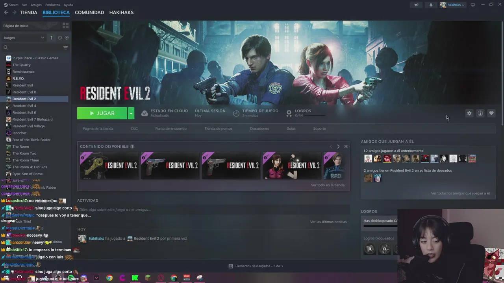Screen dimensions: 504x283
Task: Open Voicemeeter in the taskbar
Action: (x=187, y=278)
